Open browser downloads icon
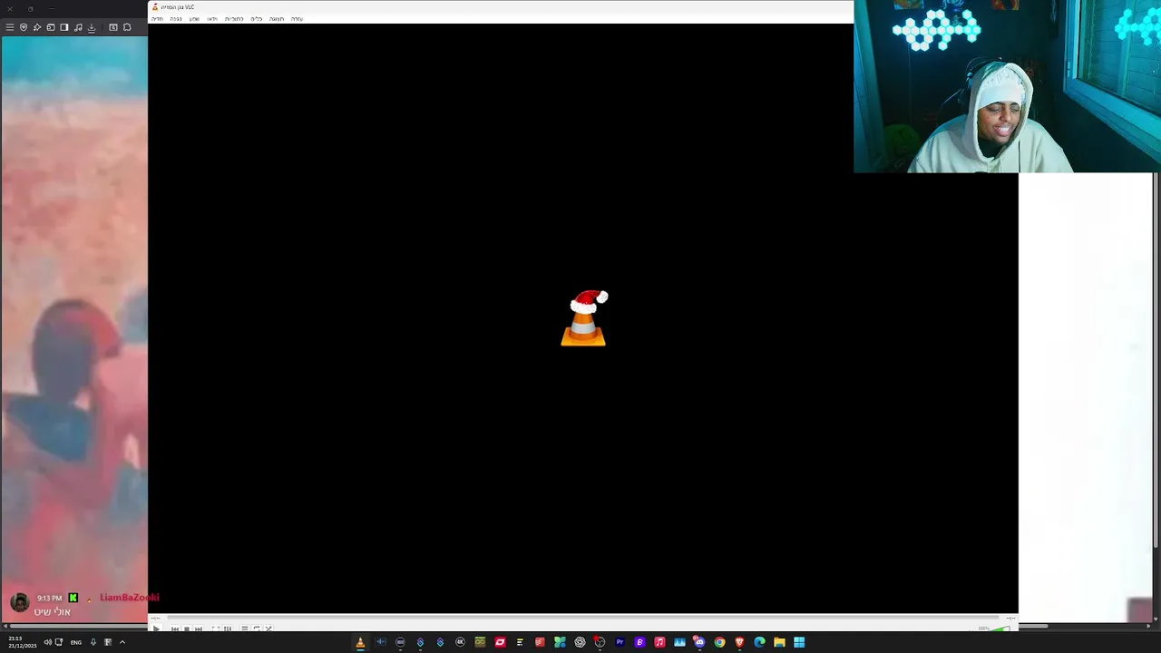The image size is (1161, 653). point(92,27)
